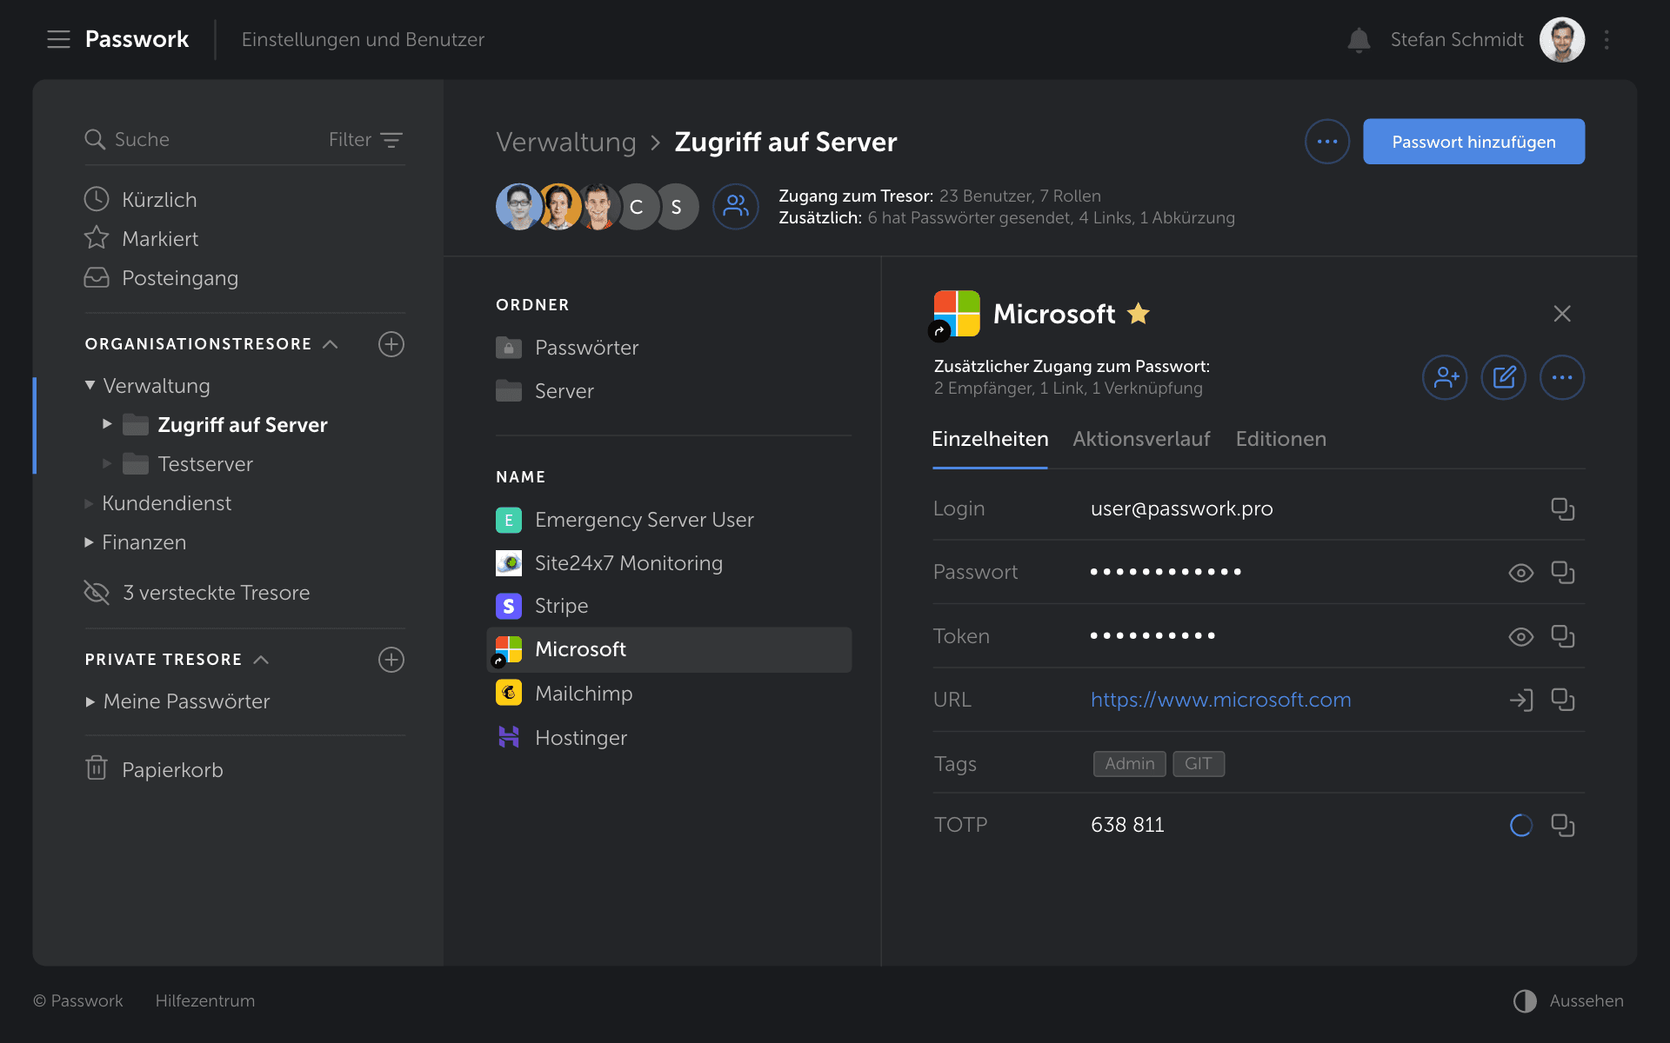Viewport: 1670px width, 1043px height.
Task: Edit the Microsoft password entry
Action: pyautogui.click(x=1504, y=377)
